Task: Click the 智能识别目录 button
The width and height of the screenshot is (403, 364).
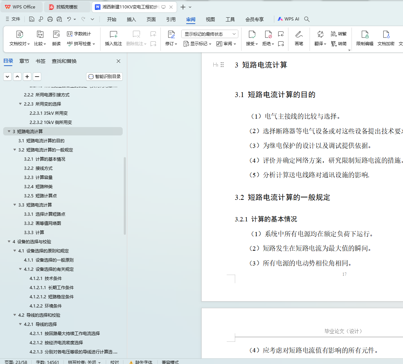Action: pos(104,77)
